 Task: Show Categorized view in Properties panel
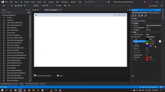(133, 16)
